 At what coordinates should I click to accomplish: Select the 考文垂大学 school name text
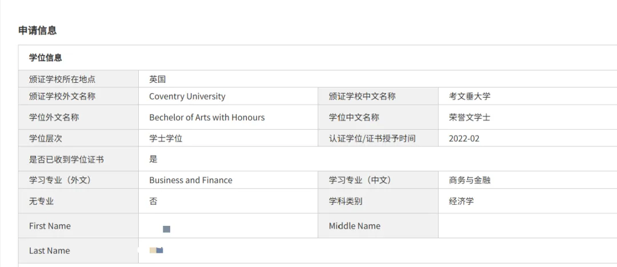(x=470, y=97)
